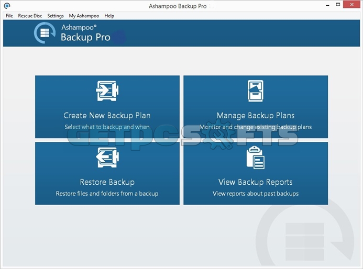
Task: Click the safe icon with left arrow
Action: tap(107, 158)
